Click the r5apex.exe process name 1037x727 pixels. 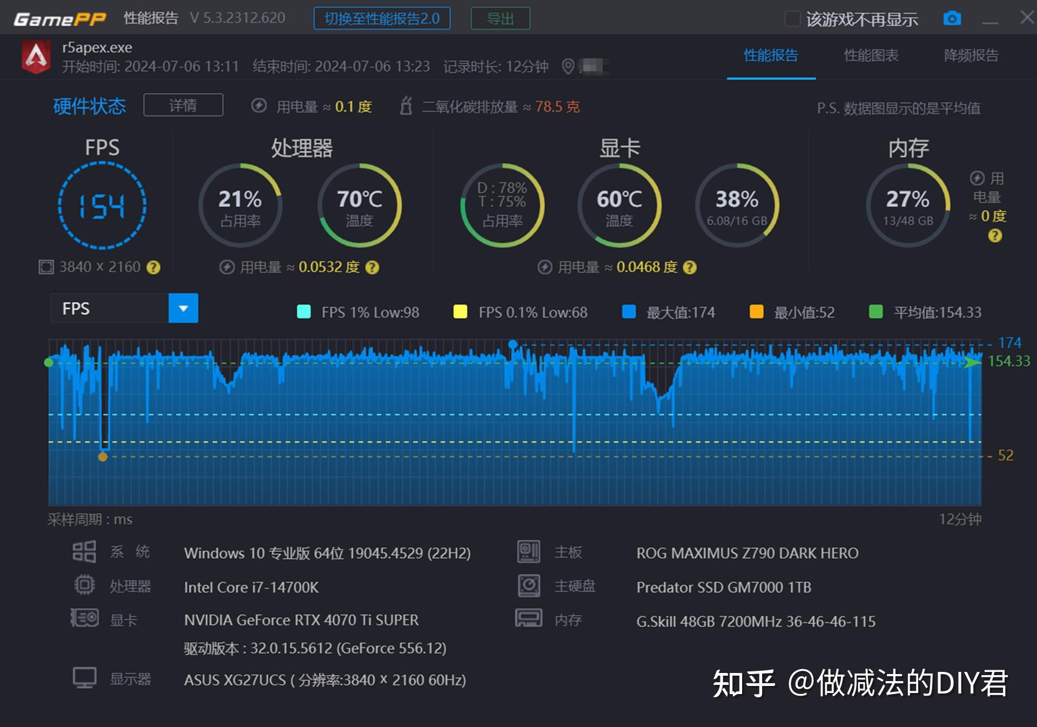(97, 48)
